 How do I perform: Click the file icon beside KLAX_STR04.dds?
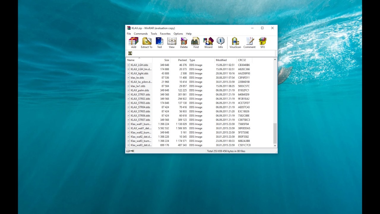click(129, 107)
